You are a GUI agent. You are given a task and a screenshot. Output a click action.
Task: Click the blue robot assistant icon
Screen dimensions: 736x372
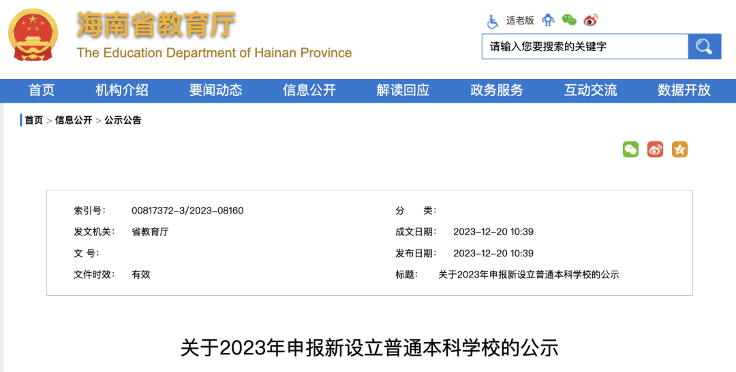click(x=549, y=20)
